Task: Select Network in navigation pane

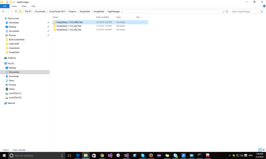Action: coord(11,103)
